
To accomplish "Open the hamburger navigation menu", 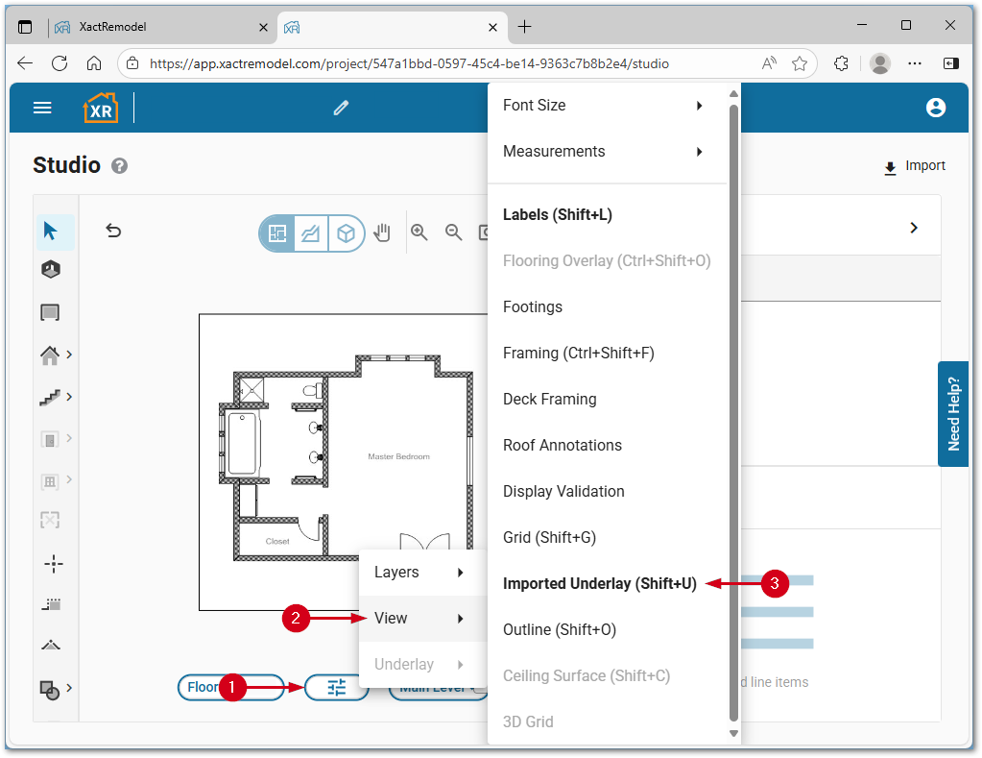I will tap(42, 108).
